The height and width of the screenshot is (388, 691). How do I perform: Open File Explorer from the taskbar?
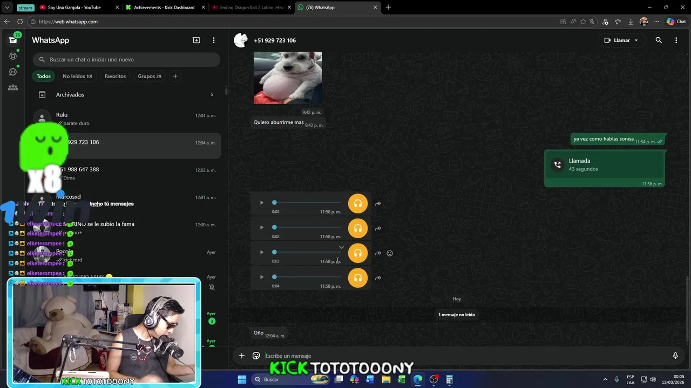click(x=386, y=379)
